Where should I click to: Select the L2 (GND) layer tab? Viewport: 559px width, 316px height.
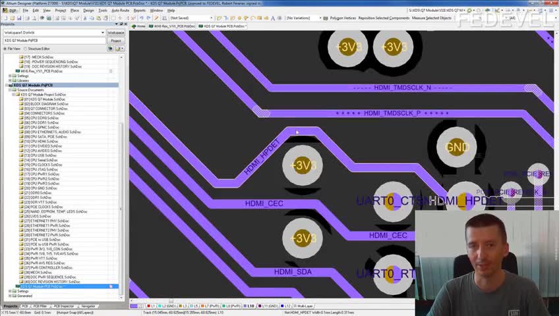167,306
